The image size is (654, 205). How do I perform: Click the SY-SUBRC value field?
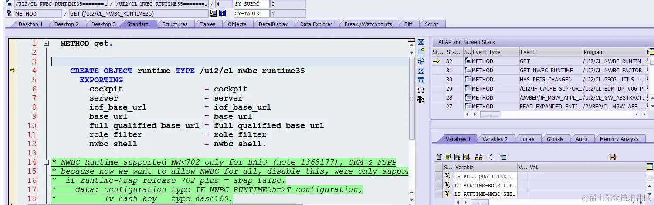pos(288,4)
